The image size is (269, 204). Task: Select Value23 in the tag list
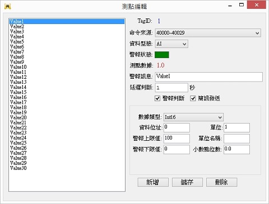[x=67, y=132]
